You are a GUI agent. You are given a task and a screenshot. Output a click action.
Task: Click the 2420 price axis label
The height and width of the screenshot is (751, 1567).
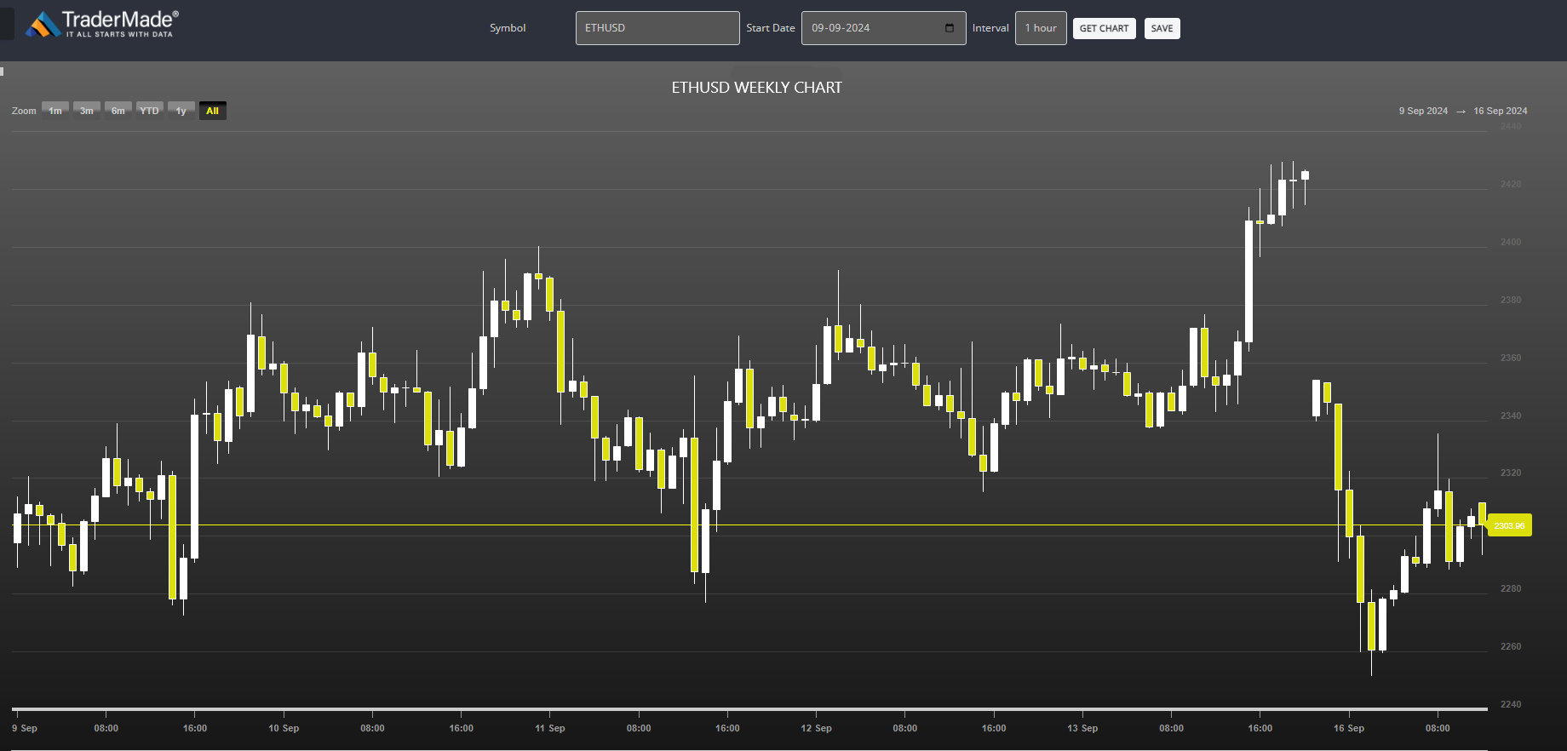pyautogui.click(x=1511, y=184)
